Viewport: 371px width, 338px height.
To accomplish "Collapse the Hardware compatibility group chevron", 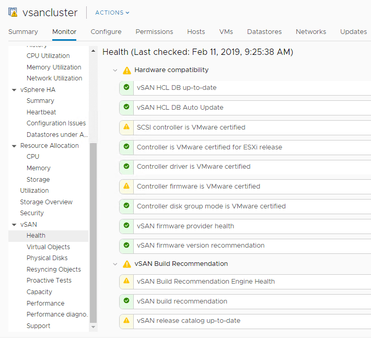I will pos(115,70).
